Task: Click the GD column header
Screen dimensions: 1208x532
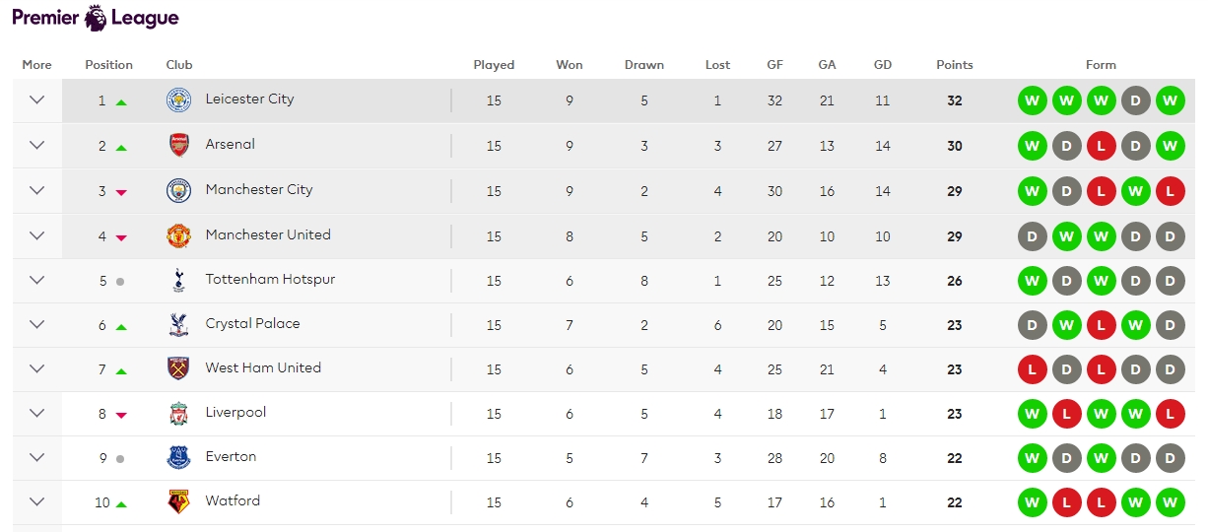Action: click(x=882, y=65)
